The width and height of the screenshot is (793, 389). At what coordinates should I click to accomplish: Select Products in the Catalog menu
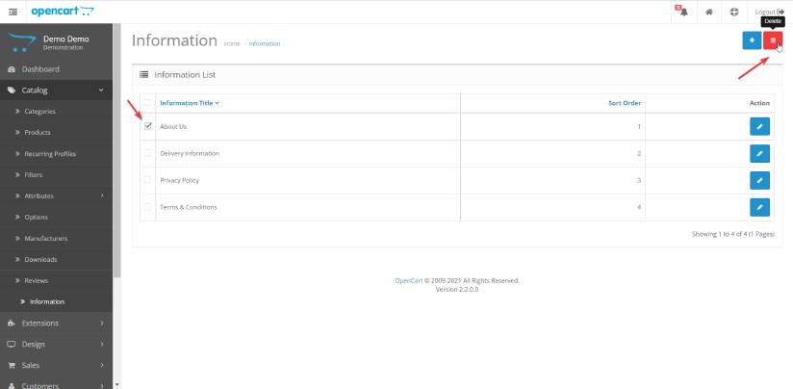coord(38,132)
